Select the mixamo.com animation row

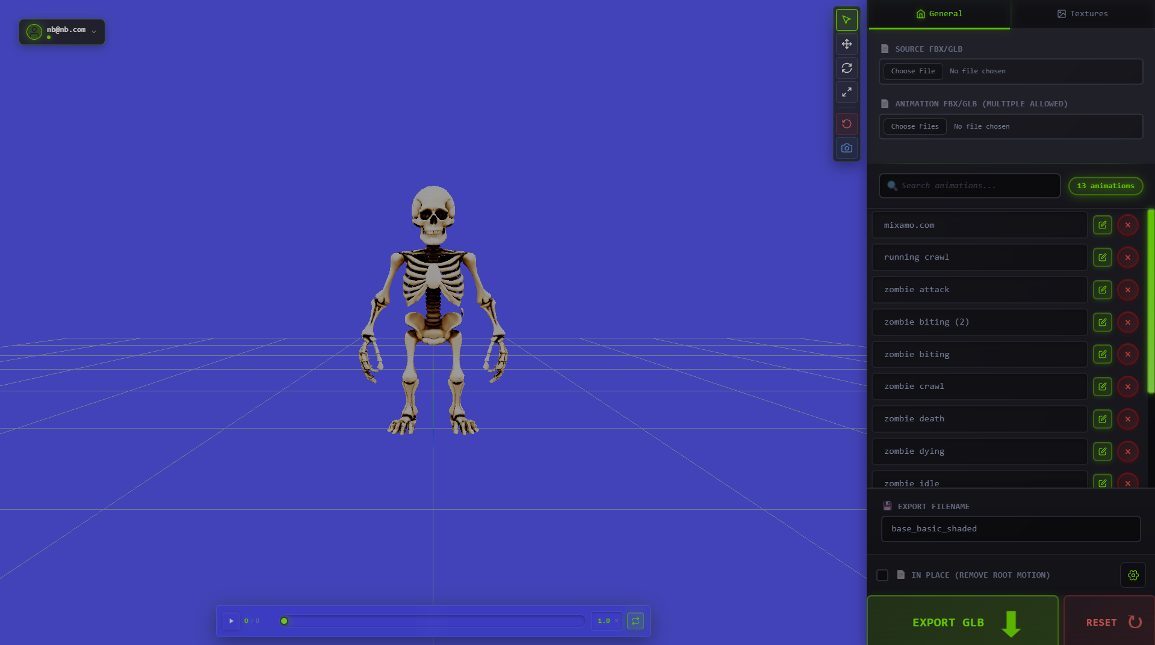979,225
